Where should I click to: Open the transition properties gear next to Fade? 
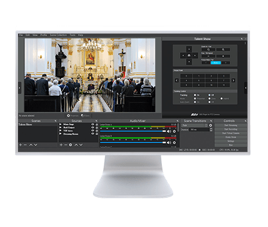pos(210,125)
